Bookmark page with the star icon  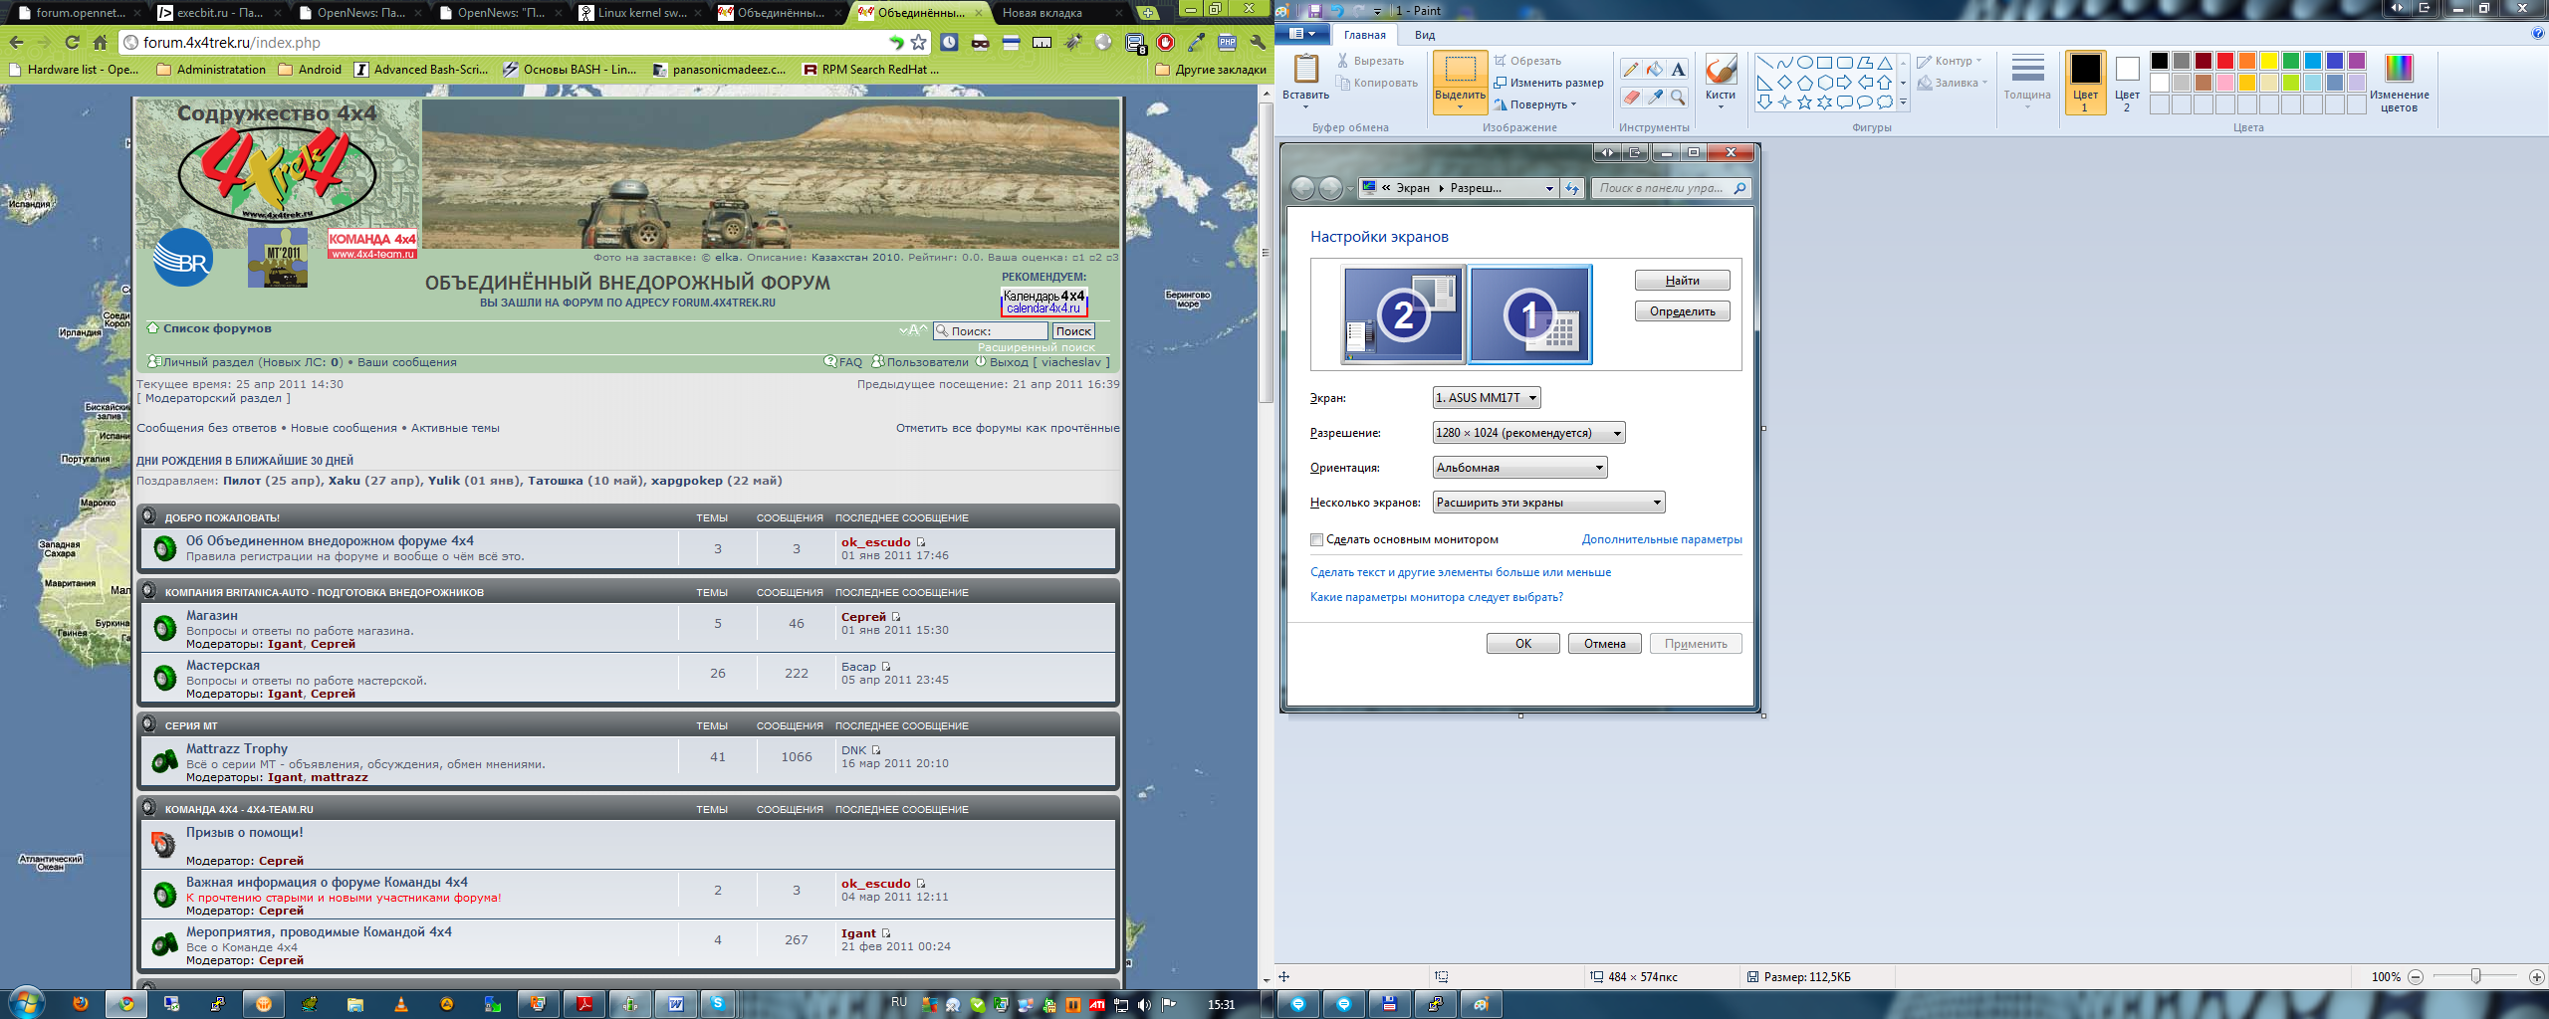click(x=918, y=42)
